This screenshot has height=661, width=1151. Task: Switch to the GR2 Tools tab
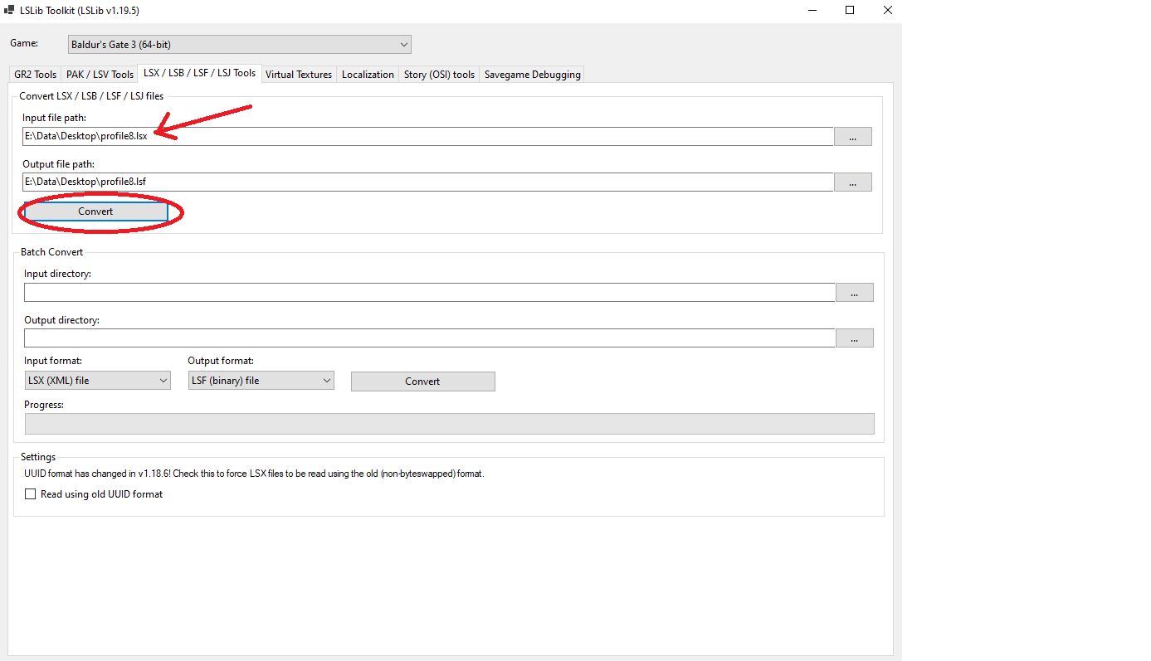pyautogui.click(x=36, y=75)
